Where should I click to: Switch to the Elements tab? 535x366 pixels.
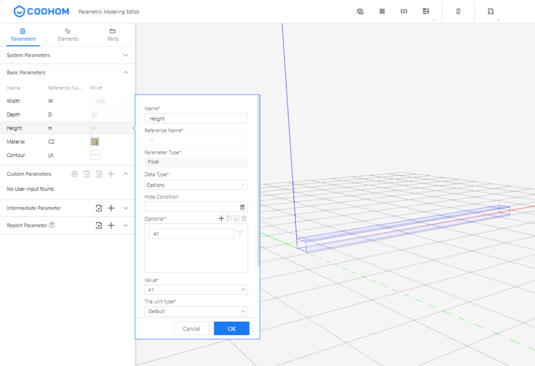point(68,35)
